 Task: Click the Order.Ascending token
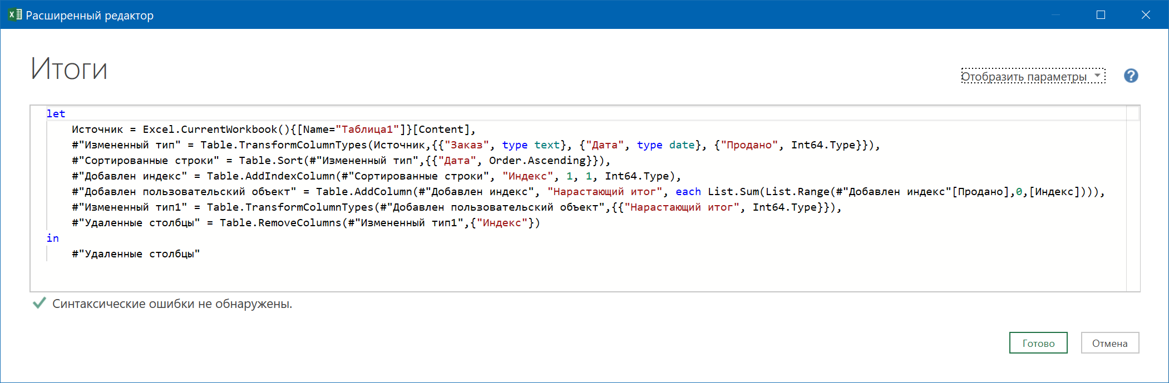537,160
